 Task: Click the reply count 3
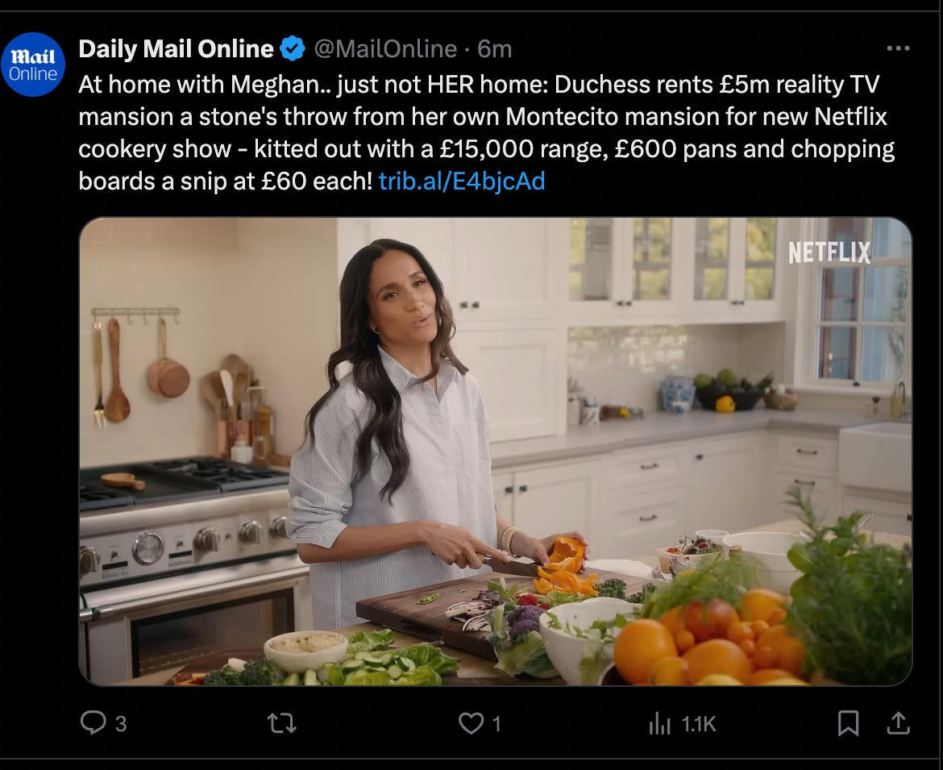pos(121,724)
